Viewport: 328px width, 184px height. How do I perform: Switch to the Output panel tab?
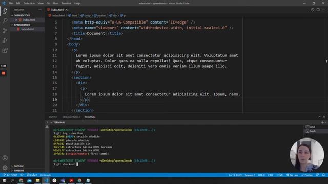(53, 117)
